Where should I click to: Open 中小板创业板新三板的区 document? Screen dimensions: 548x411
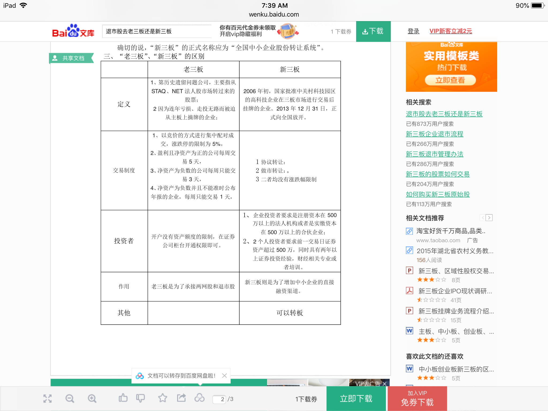pyautogui.click(x=456, y=369)
